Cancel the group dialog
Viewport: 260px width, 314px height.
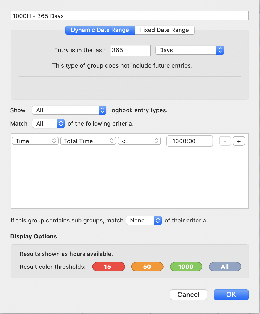pyautogui.click(x=188, y=294)
